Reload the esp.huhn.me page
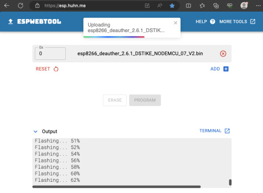 [20, 6]
